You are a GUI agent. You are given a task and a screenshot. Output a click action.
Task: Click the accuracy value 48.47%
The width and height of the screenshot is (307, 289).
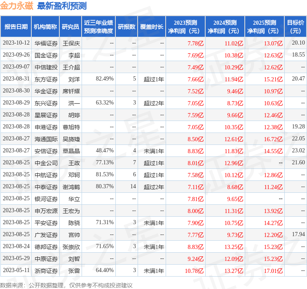click(105, 150)
